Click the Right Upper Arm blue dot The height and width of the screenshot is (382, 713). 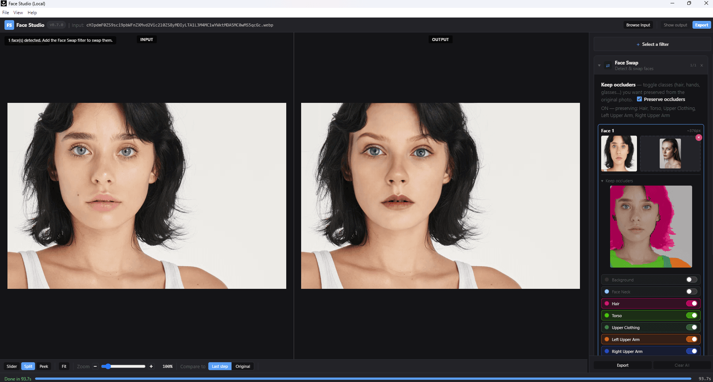[x=607, y=351]
